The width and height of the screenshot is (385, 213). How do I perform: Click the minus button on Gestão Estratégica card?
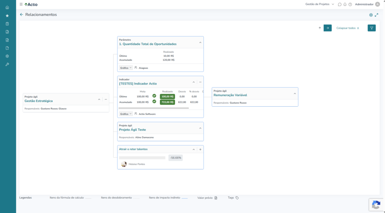click(x=106, y=100)
